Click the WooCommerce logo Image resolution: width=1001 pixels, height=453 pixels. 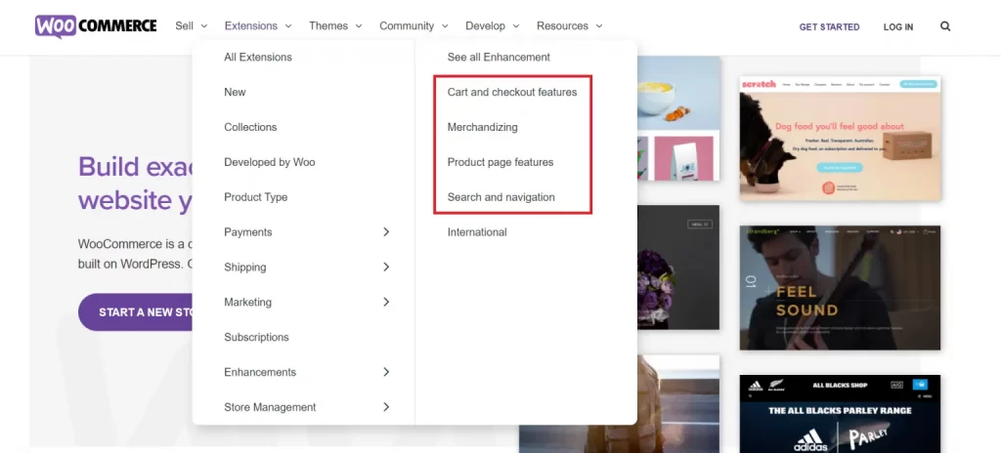pyautogui.click(x=95, y=26)
